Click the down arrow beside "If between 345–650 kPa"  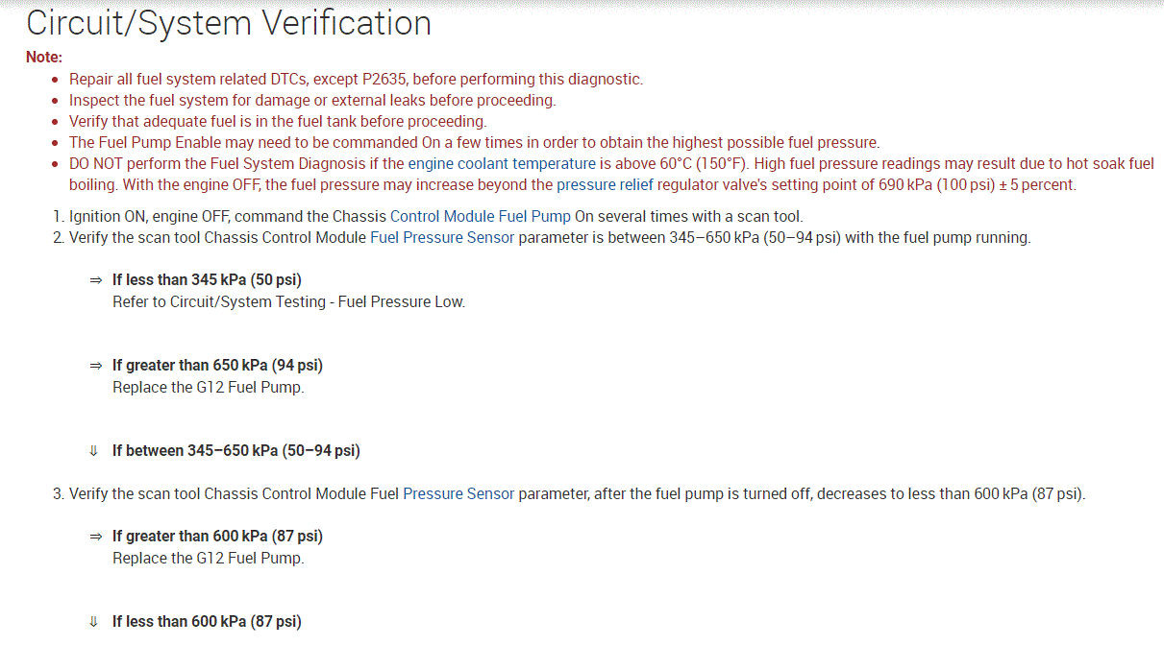[x=94, y=451]
